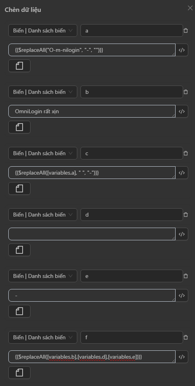Screen dimensions: 195x386
Task: Click the variable name field containing e
Action: [x=132, y=276]
